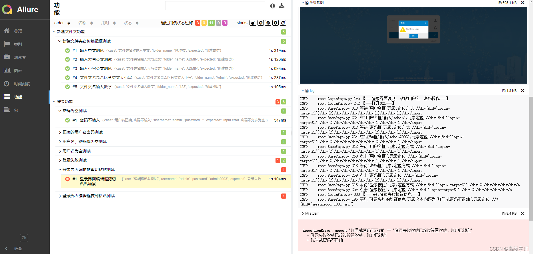Toggle the new-passed checkmark mark filter

click(x=268, y=23)
